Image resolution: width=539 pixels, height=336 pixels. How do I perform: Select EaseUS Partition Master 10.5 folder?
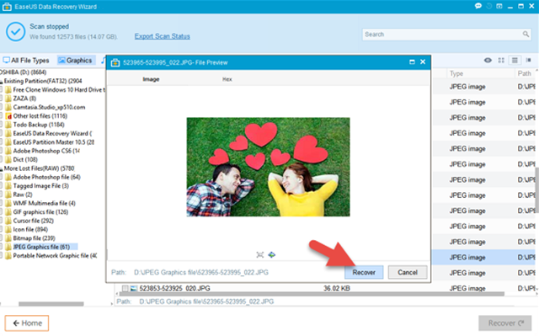pyautogui.click(x=53, y=142)
